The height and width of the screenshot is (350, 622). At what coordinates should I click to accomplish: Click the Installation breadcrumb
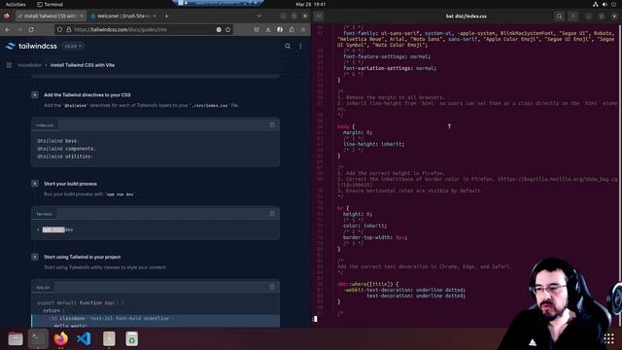[30, 65]
